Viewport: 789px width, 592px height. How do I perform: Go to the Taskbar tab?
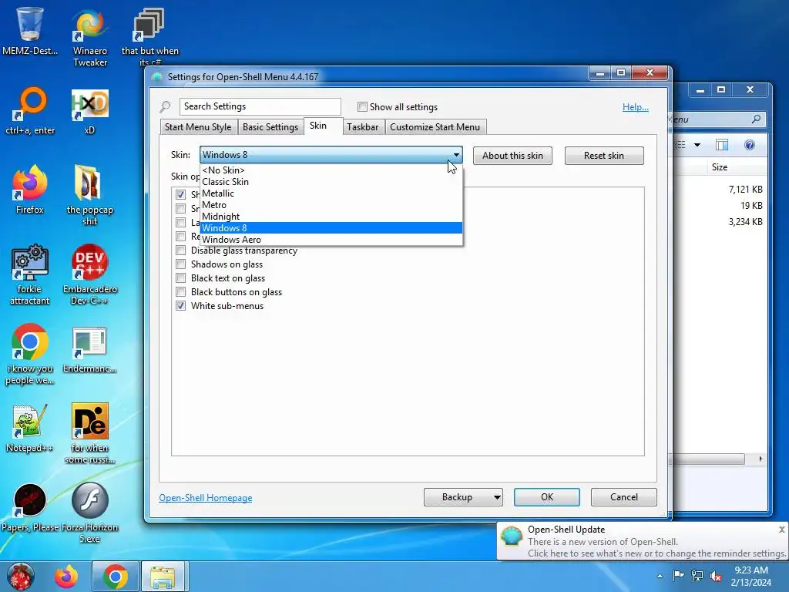pos(362,127)
